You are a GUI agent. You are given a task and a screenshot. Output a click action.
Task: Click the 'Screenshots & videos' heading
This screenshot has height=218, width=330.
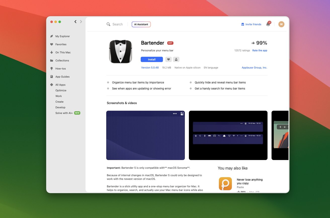coord(122,103)
